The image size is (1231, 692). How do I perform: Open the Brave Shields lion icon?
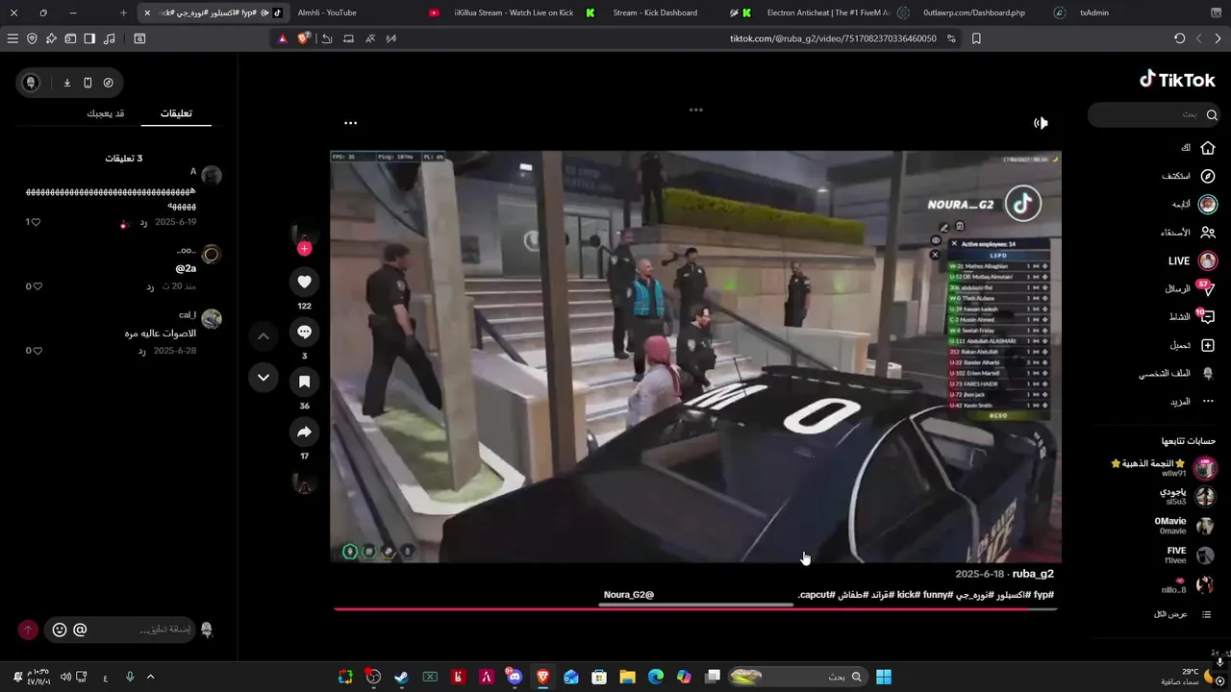305,38
